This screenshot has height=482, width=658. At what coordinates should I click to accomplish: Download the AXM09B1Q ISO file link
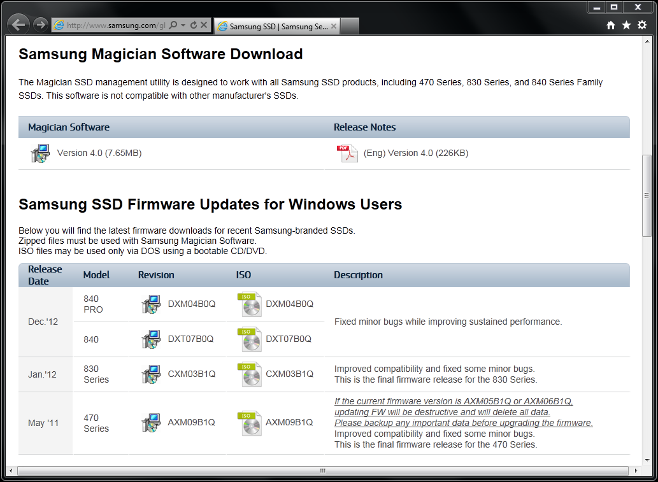pyautogui.click(x=289, y=422)
